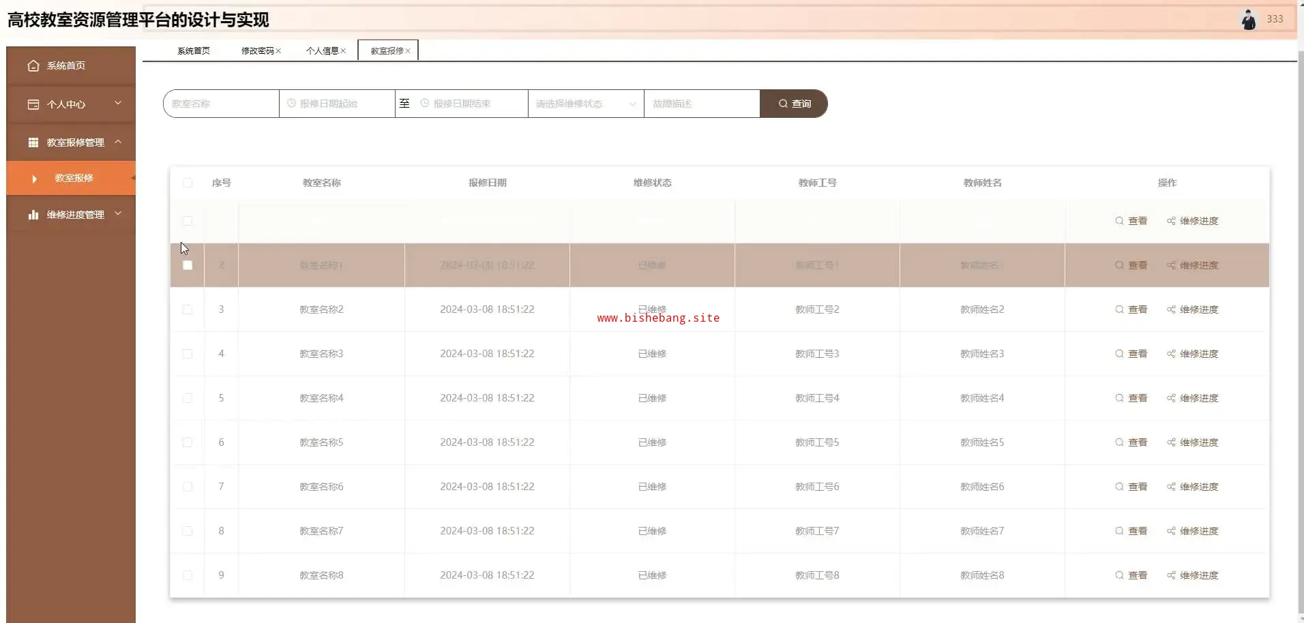Close the 个人信息 tab using its X

click(x=343, y=51)
